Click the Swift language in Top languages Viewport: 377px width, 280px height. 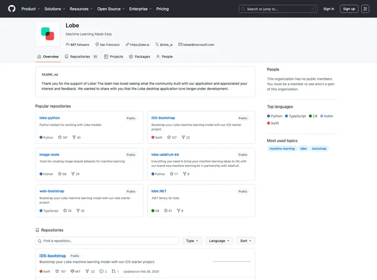click(x=273, y=123)
